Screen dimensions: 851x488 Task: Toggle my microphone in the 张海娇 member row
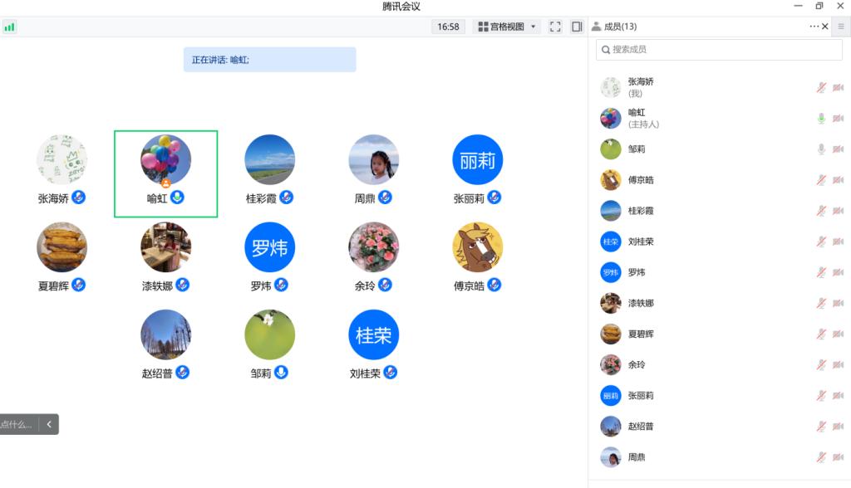tap(821, 87)
